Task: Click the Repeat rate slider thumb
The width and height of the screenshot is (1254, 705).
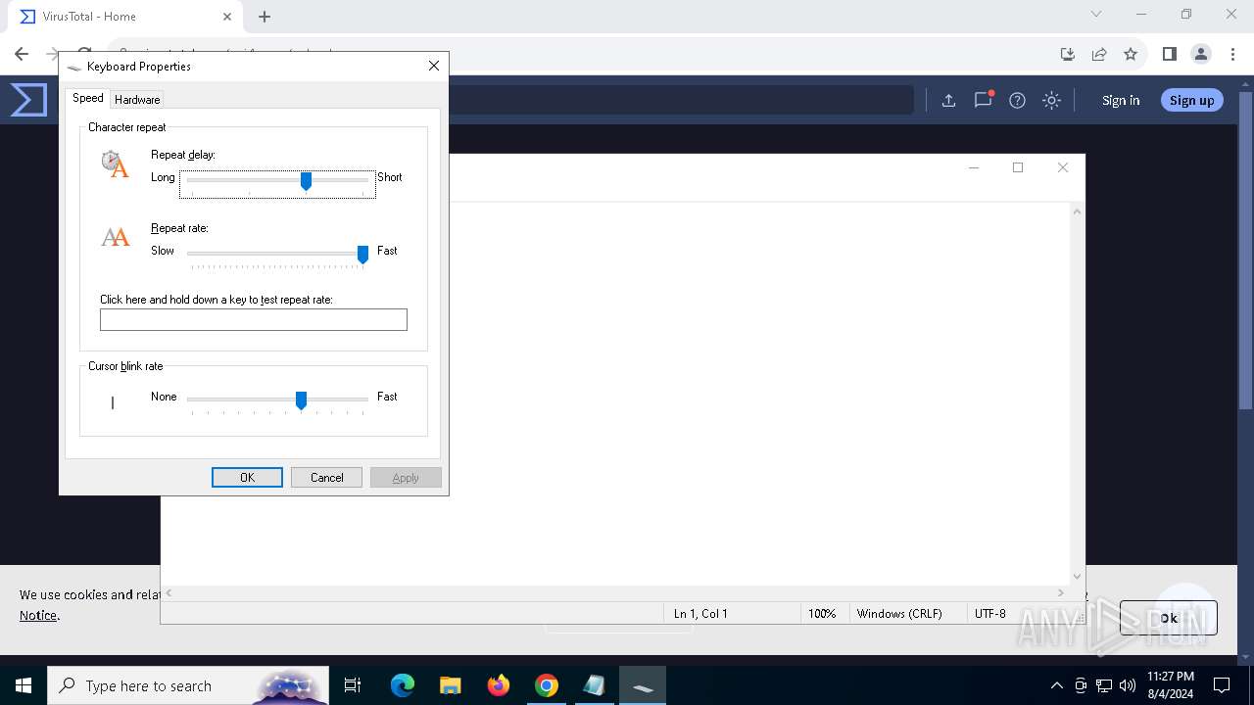Action: [x=362, y=254]
